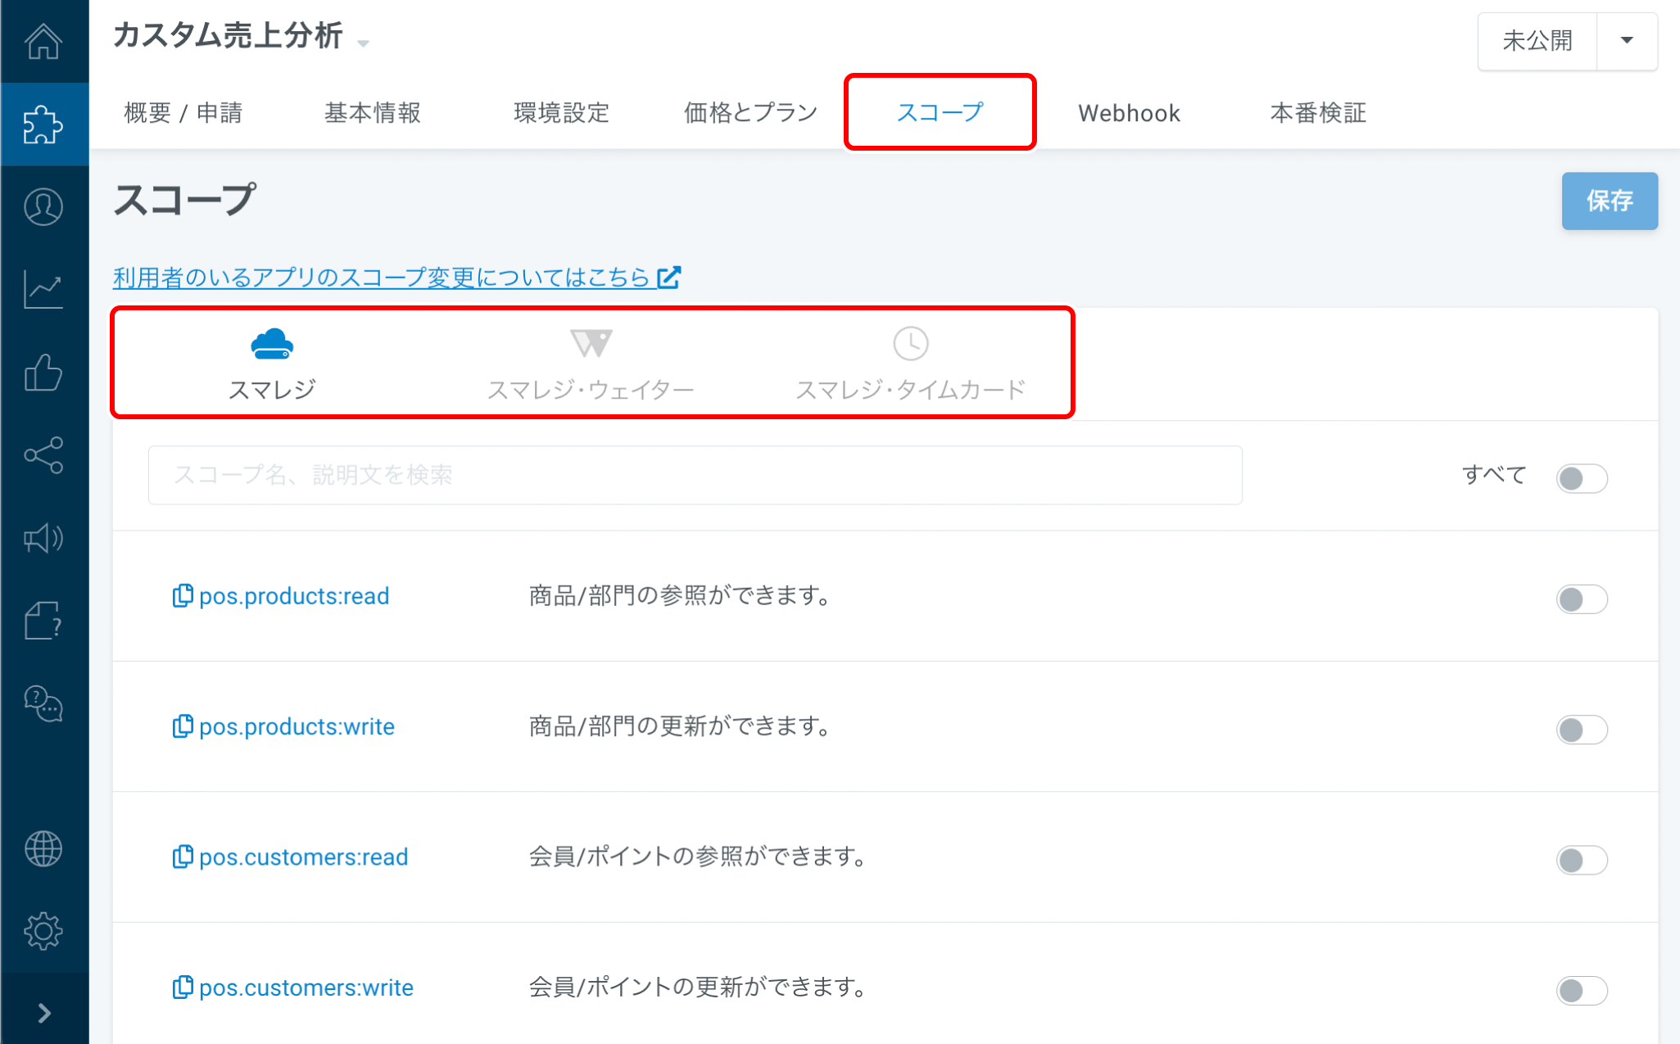
Task: Copy the pos.products:read scope name
Action: [x=182, y=595]
